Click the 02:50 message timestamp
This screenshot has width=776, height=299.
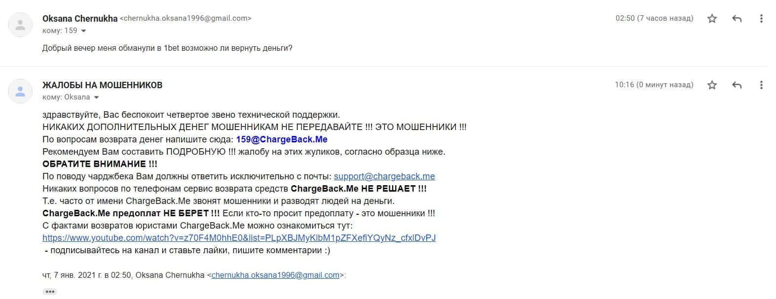click(654, 19)
